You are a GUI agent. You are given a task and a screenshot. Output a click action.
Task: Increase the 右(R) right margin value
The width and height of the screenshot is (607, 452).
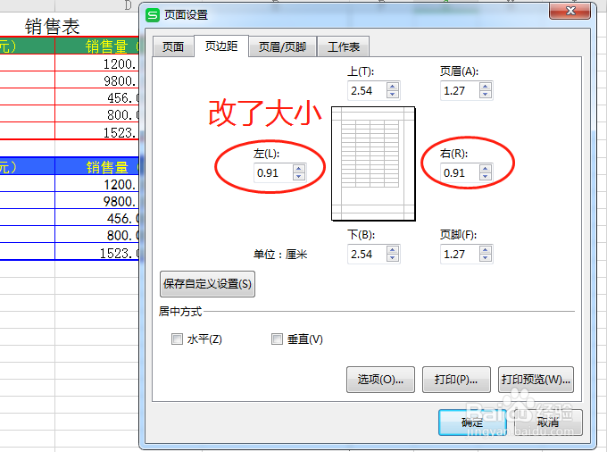point(486,169)
